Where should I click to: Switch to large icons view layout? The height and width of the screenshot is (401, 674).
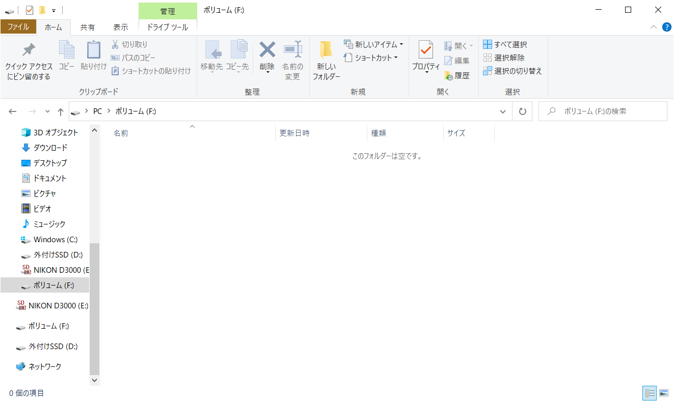[663, 393]
